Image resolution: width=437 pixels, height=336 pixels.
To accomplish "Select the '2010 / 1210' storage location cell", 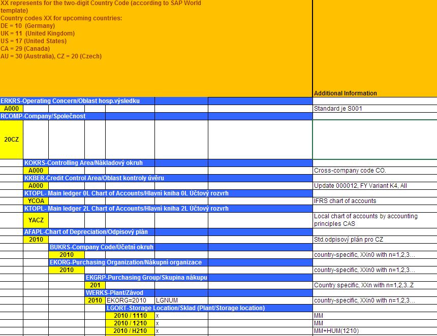I will click(130, 323).
